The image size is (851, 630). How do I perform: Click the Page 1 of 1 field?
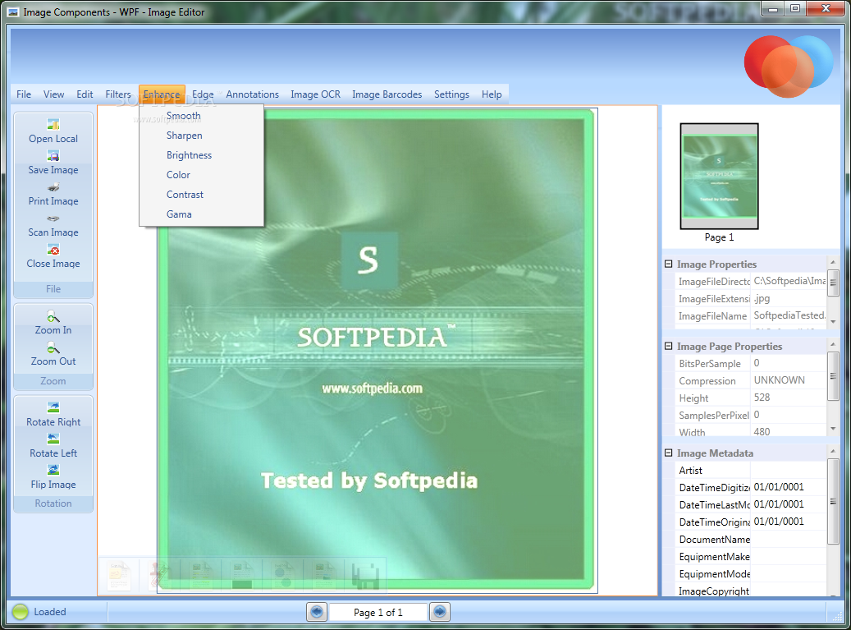click(x=377, y=612)
